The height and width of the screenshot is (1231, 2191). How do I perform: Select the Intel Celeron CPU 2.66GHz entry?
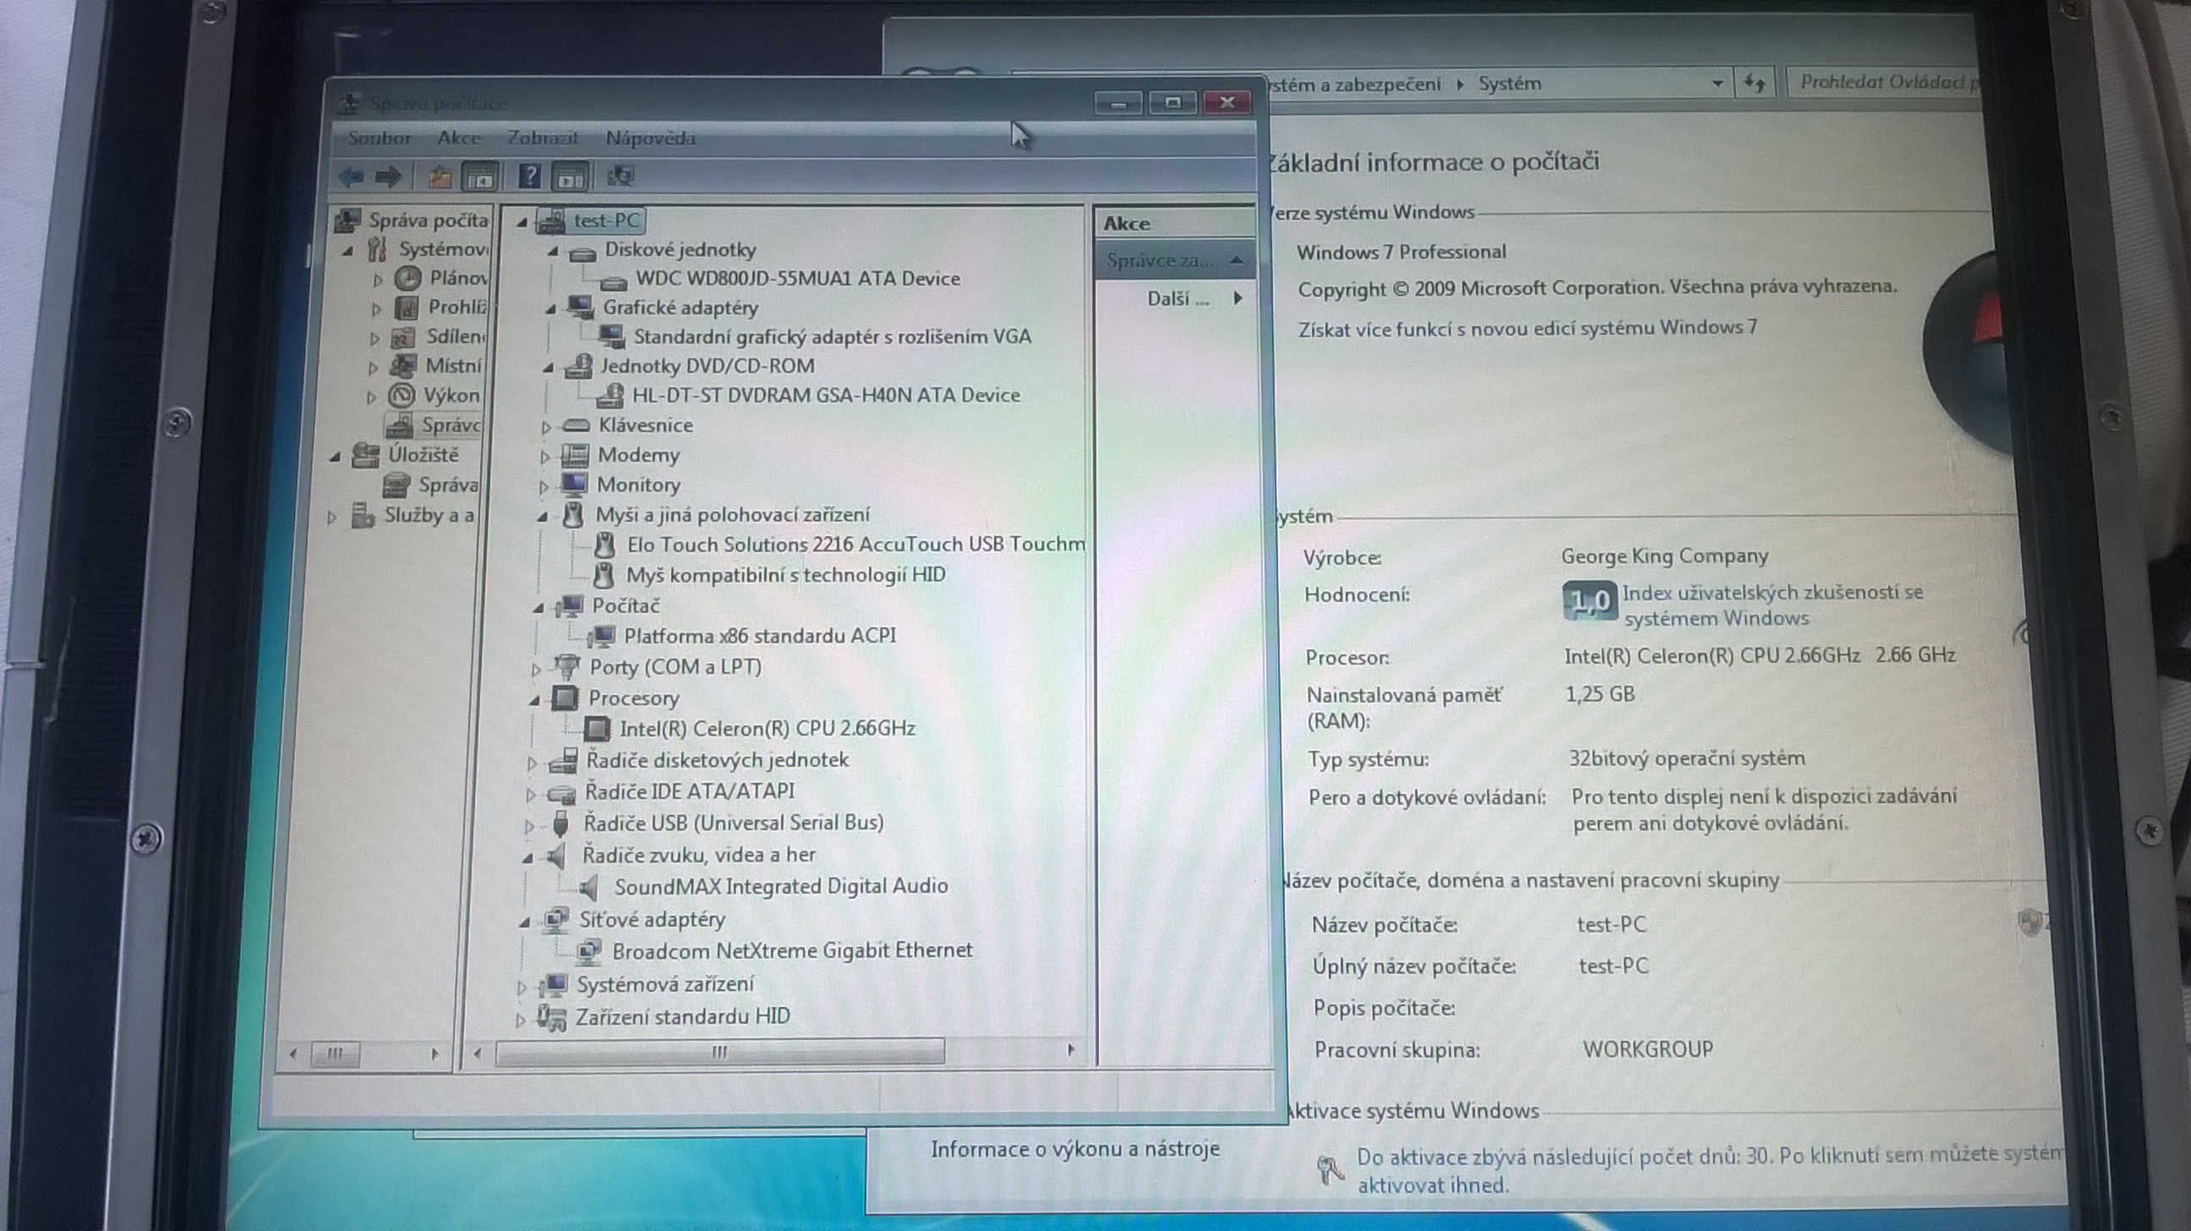[x=767, y=728]
